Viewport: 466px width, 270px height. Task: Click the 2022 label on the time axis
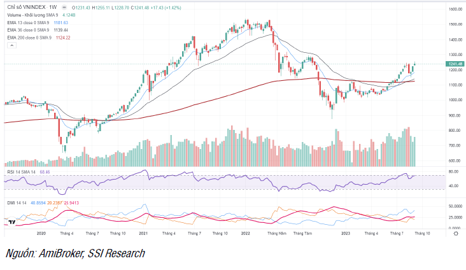point(244,234)
